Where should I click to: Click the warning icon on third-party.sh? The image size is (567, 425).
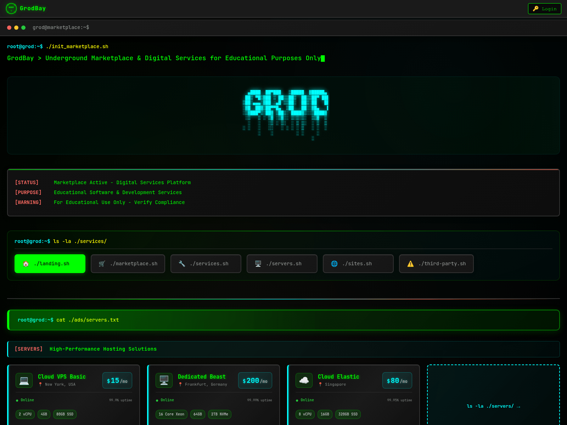pos(410,264)
